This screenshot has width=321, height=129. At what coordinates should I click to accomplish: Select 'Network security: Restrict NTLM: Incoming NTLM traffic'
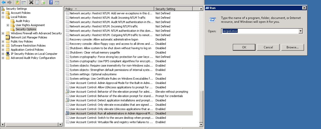(x=104, y=26)
